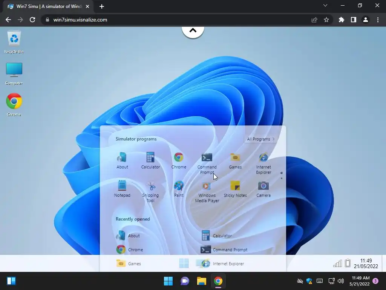Open host notification center badge

[375, 281]
